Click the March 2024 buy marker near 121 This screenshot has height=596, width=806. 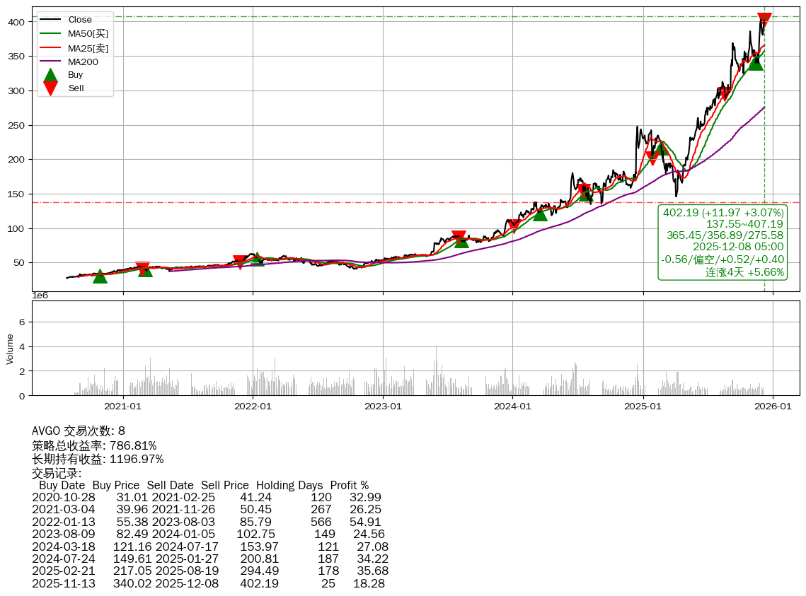click(x=540, y=214)
